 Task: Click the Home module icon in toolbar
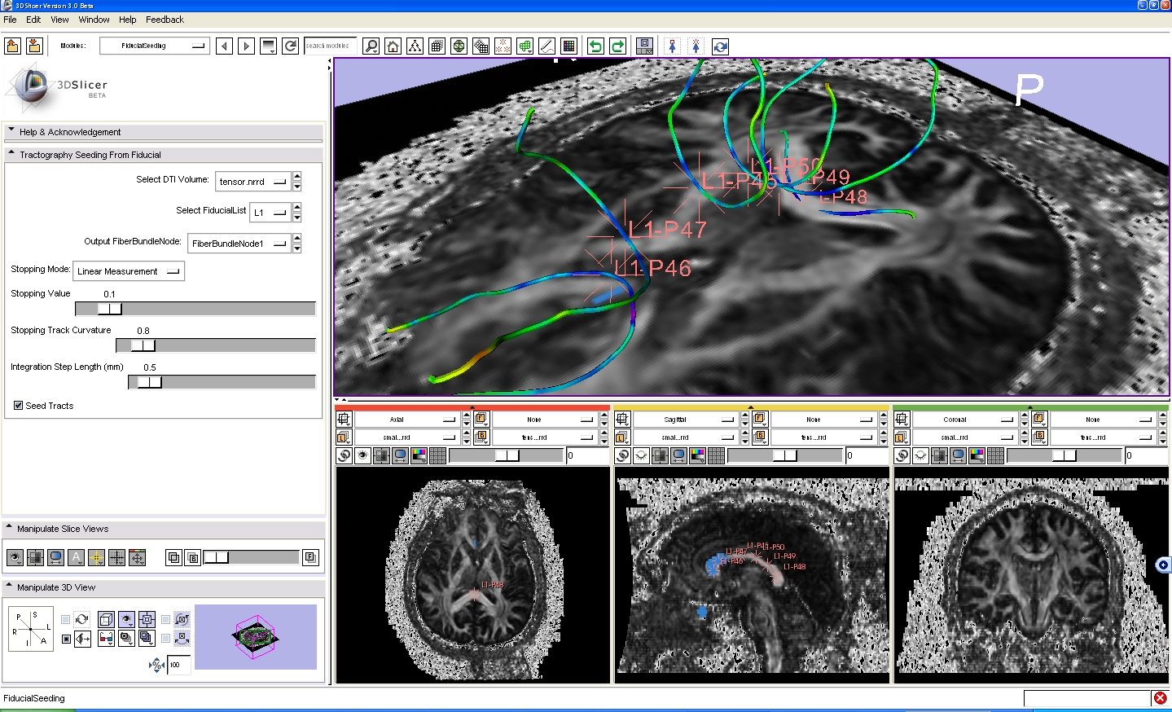point(393,46)
